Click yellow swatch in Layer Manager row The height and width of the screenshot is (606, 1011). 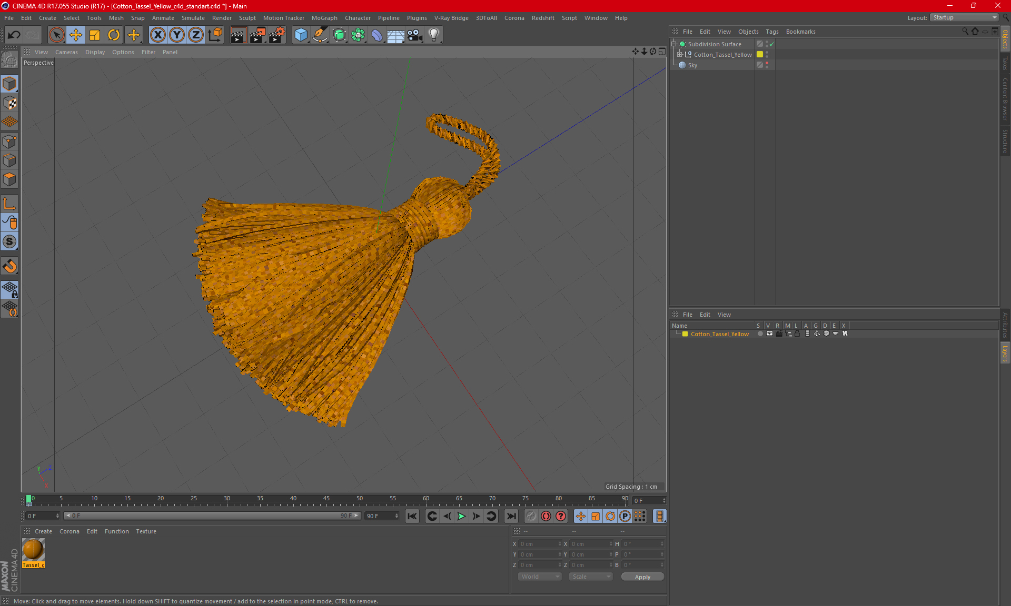(685, 334)
